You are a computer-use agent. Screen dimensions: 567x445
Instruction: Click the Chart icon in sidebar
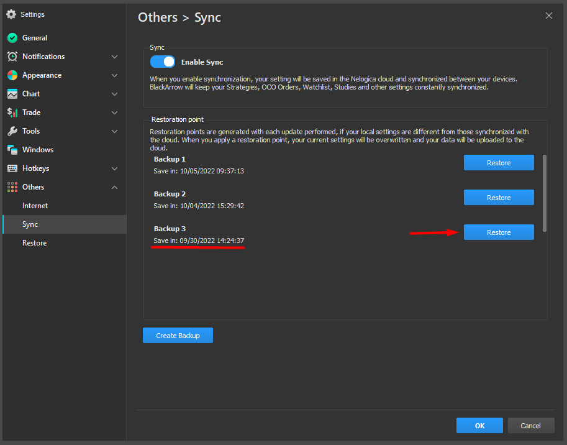[12, 94]
